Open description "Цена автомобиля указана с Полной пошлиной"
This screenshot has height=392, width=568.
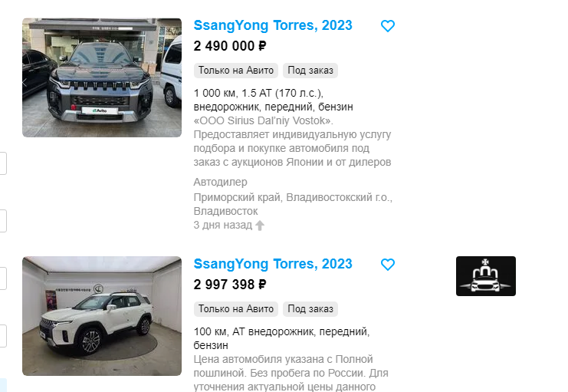291,373
